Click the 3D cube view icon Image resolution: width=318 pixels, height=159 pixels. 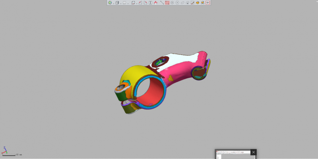point(117,3)
